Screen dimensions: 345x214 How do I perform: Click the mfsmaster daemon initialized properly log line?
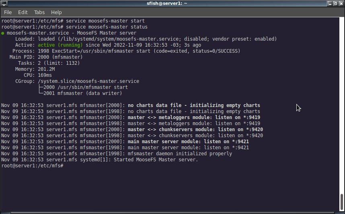click(x=117, y=153)
